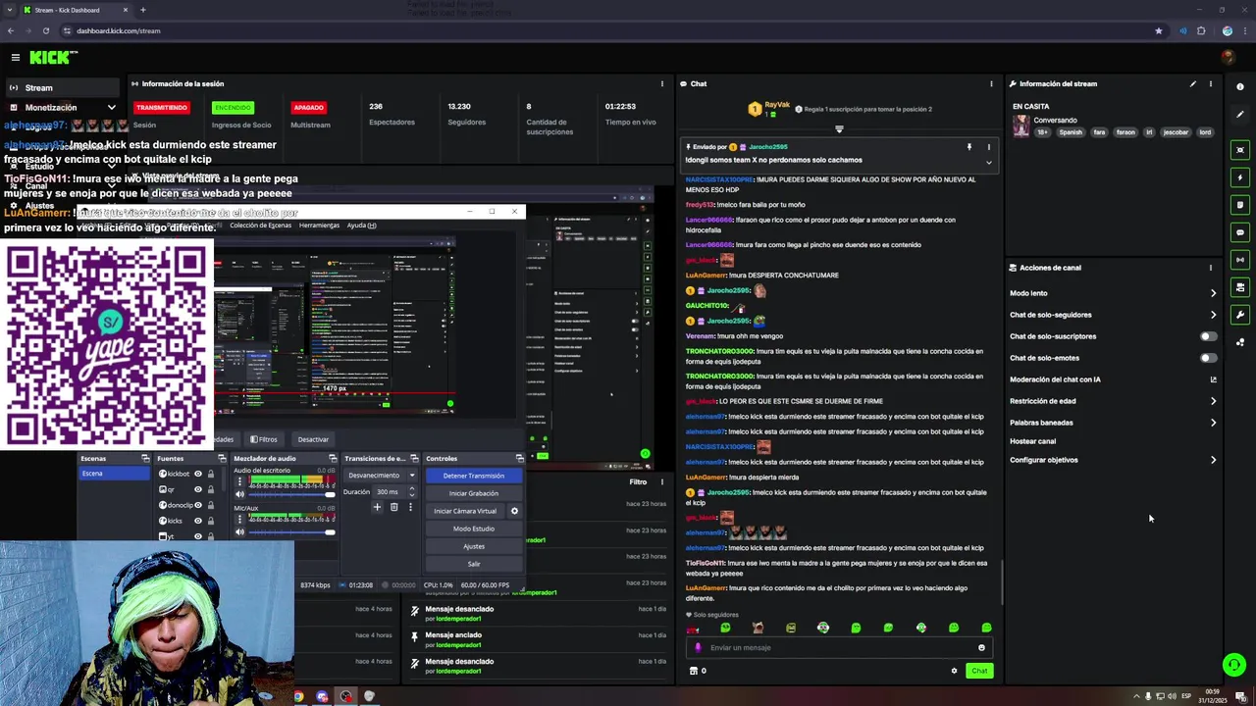1256x706 pixels.
Task: Unlock the donoclip source lock
Action: pyautogui.click(x=210, y=505)
